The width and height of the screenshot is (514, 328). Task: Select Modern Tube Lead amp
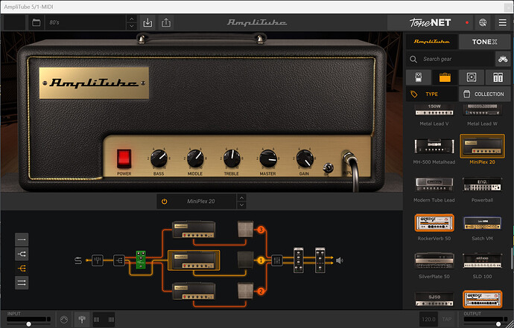(x=434, y=184)
